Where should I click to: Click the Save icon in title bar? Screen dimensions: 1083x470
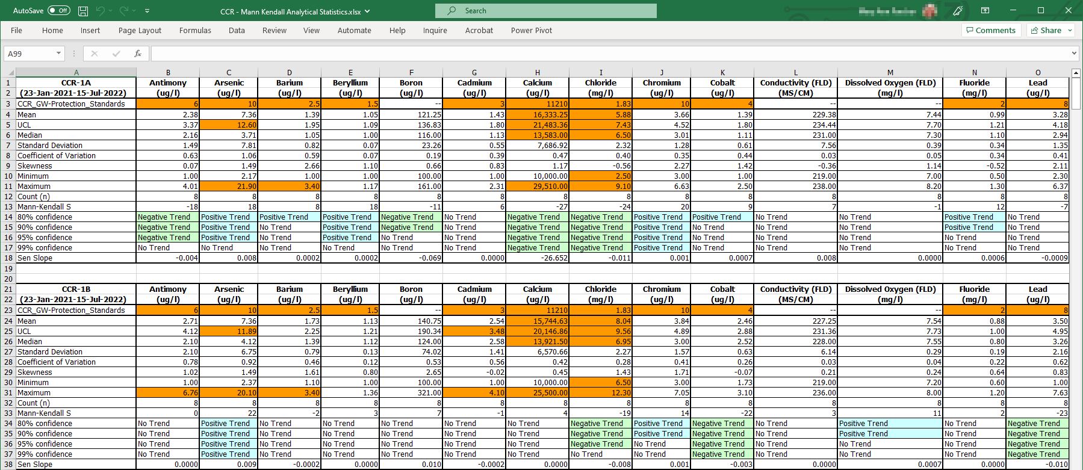point(83,11)
